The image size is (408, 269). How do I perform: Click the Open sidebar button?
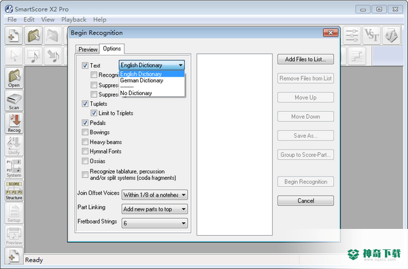(x=14, y=78)
